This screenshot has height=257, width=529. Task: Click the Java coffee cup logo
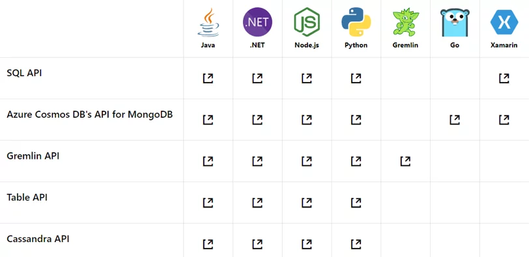tap(208, 22)
